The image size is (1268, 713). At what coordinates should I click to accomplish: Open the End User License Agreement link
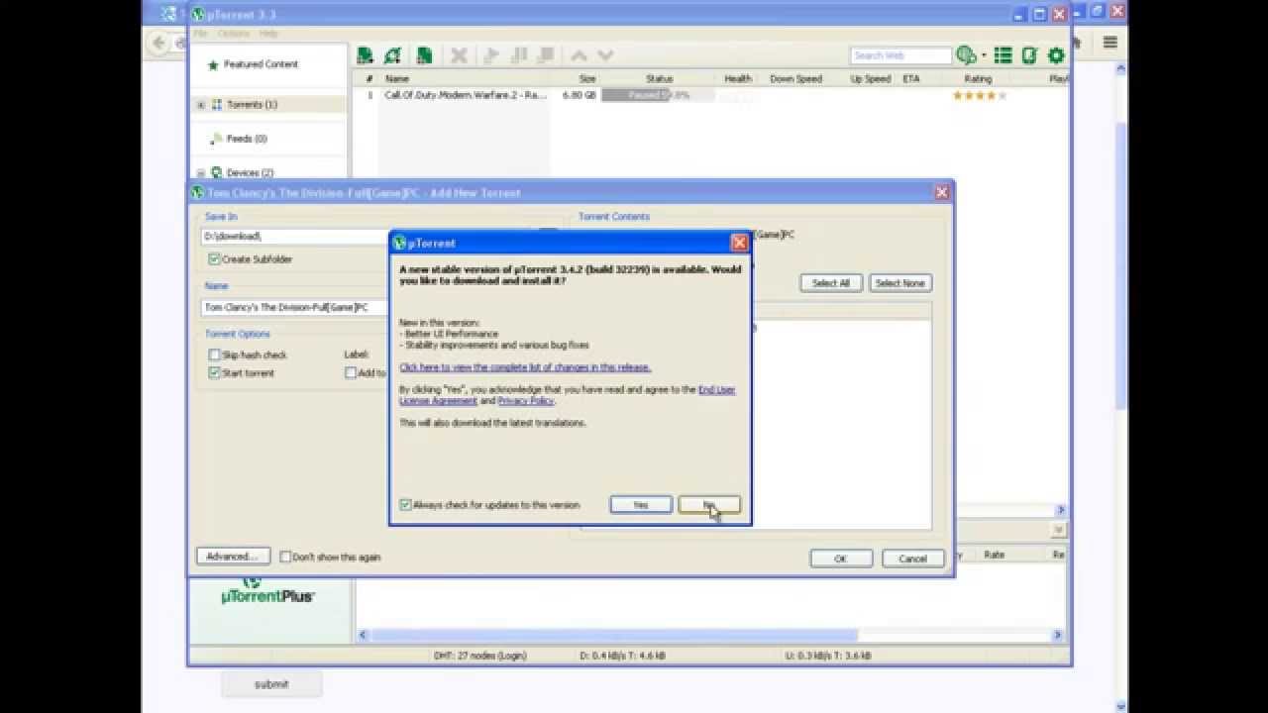(x=567, y=395)
